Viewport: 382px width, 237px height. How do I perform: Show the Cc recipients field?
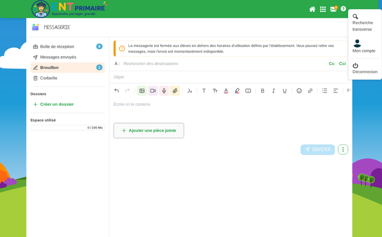[332, 64]
